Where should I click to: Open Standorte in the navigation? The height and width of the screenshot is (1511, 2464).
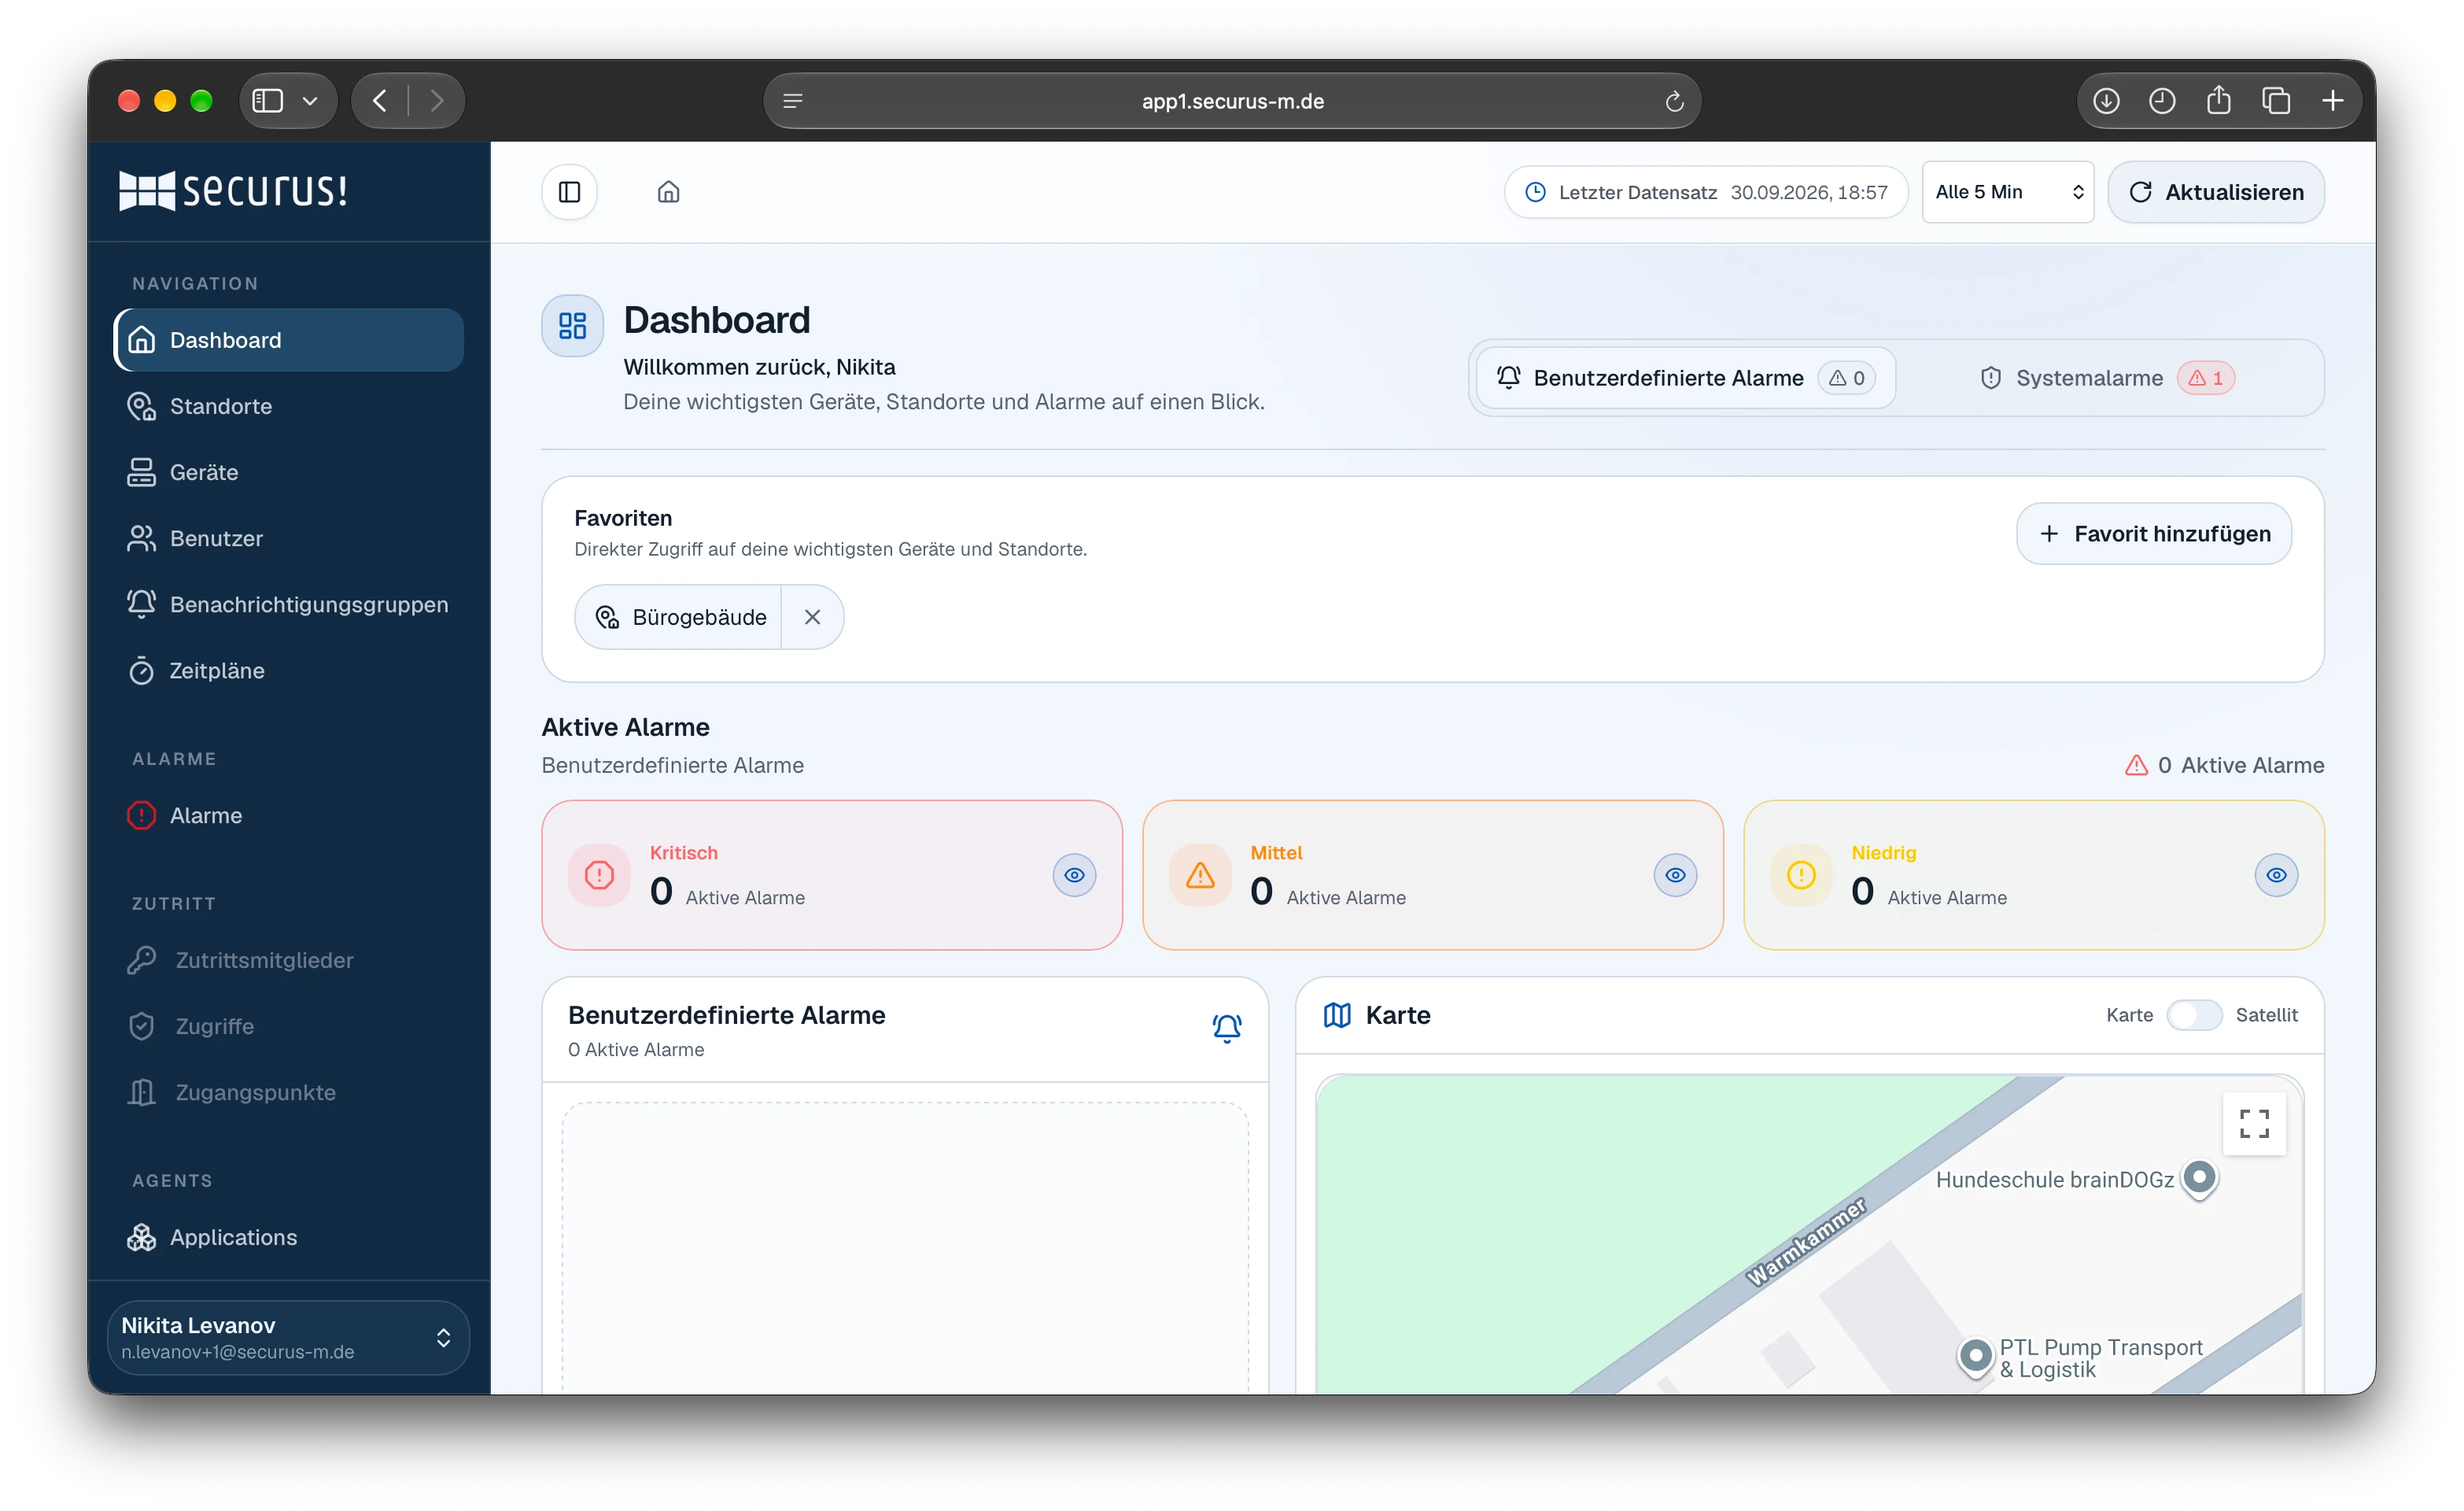tap(288, 406)
